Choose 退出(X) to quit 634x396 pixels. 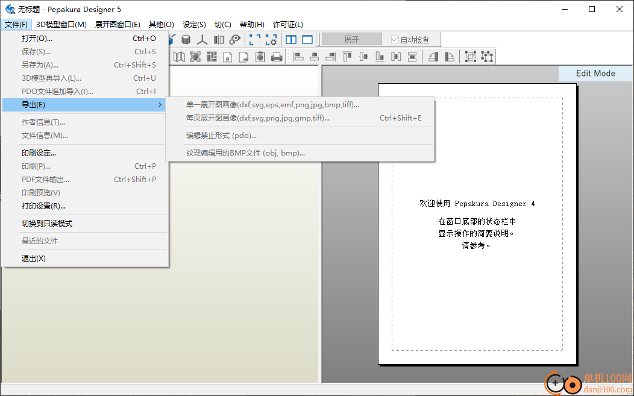point(84,259)
